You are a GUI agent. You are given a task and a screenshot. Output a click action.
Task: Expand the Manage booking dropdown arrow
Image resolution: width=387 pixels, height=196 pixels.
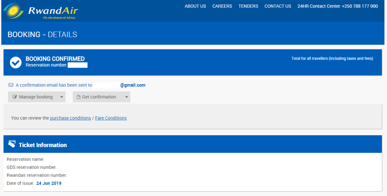click(x=61, y=97)
